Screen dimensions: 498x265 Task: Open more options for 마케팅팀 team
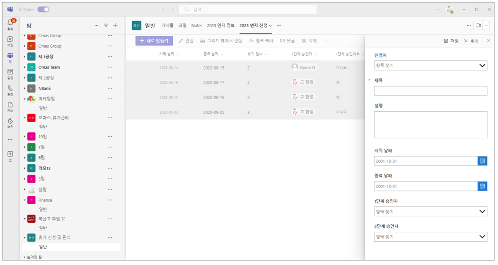click(110, 99)
